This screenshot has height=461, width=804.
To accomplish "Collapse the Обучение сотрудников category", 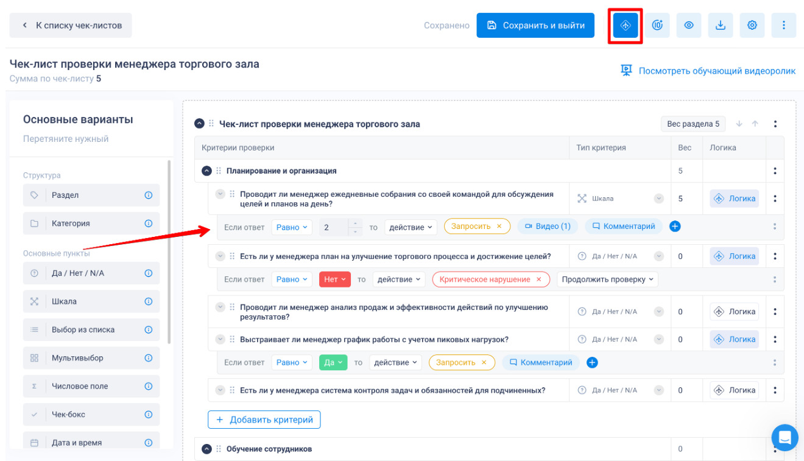I will (x=206, y=449).
